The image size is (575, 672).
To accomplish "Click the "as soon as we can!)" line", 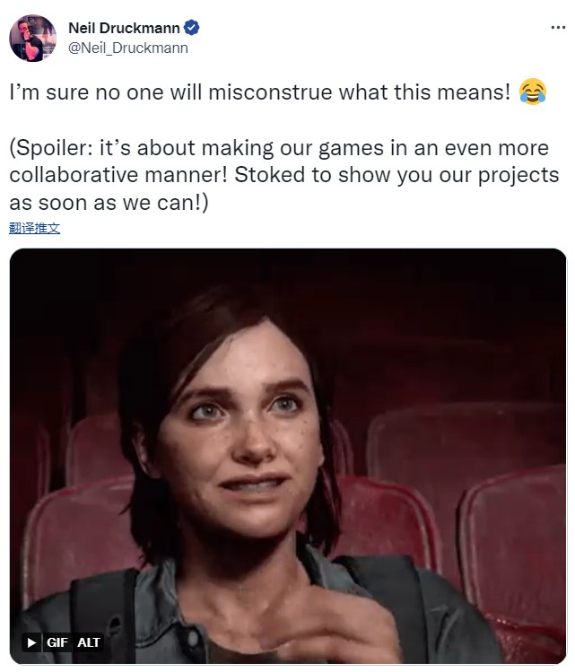I will pos(109,202).
